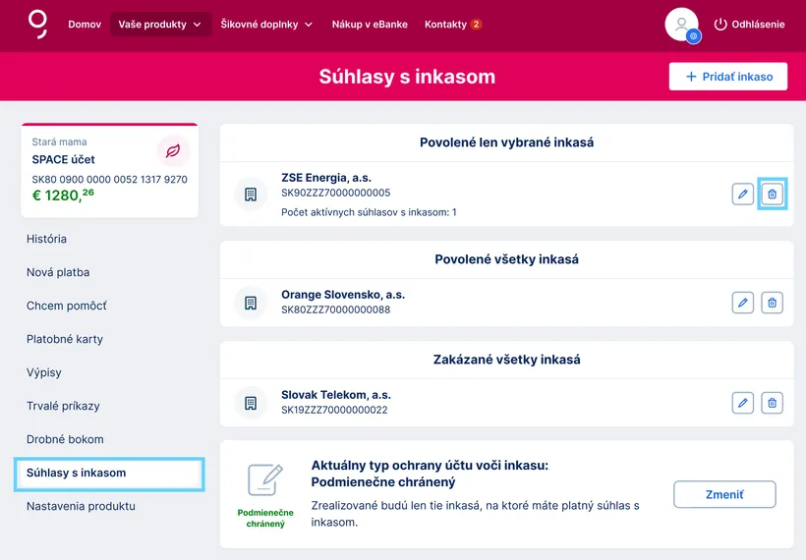Open the Domov menu item
806x560 pixels.
[x=85, y=25]
